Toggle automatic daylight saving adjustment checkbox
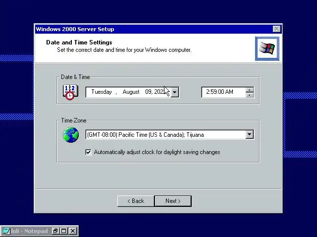 tap(88, 152)
